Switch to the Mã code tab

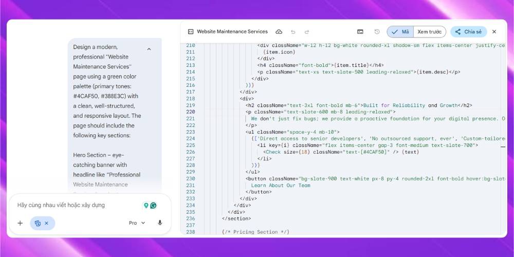pyautogui.click(x=400, y=32)
